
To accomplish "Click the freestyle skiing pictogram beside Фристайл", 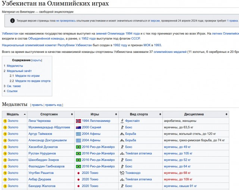I will [x=122, y=121].
